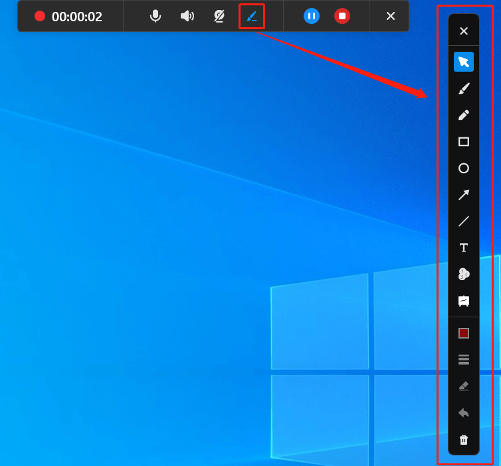Open the whiteboard tool
The image size is (501, 466).
click(464, 301)
